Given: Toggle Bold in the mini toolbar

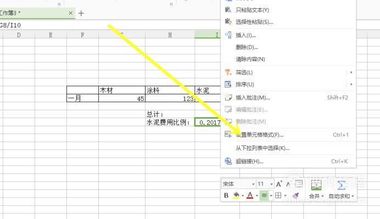Looking at the screenshot, I should point(226,195).
